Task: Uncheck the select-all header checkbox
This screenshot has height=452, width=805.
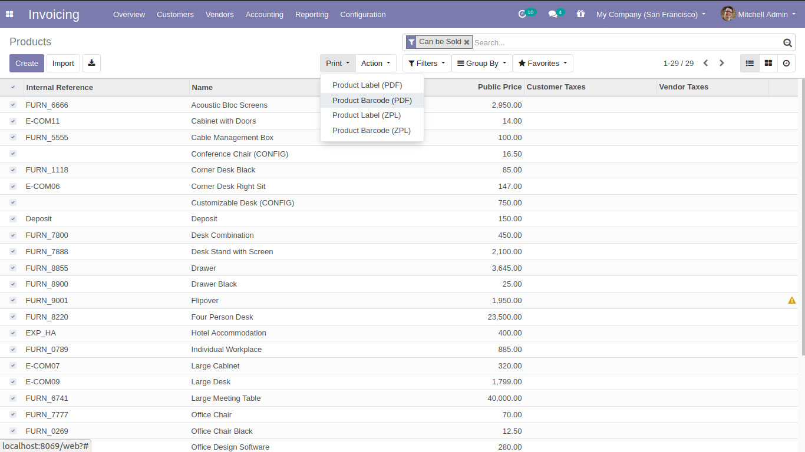Action: click(13, 87)
